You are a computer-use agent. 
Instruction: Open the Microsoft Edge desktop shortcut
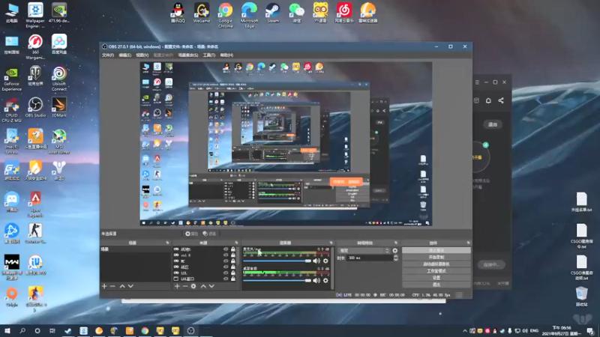pos(249,15)
